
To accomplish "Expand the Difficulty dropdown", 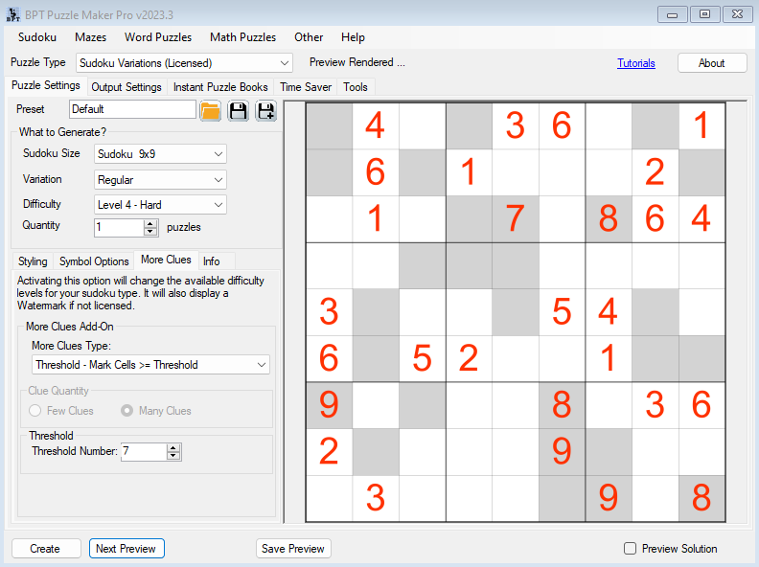I will tap(160, 204).
